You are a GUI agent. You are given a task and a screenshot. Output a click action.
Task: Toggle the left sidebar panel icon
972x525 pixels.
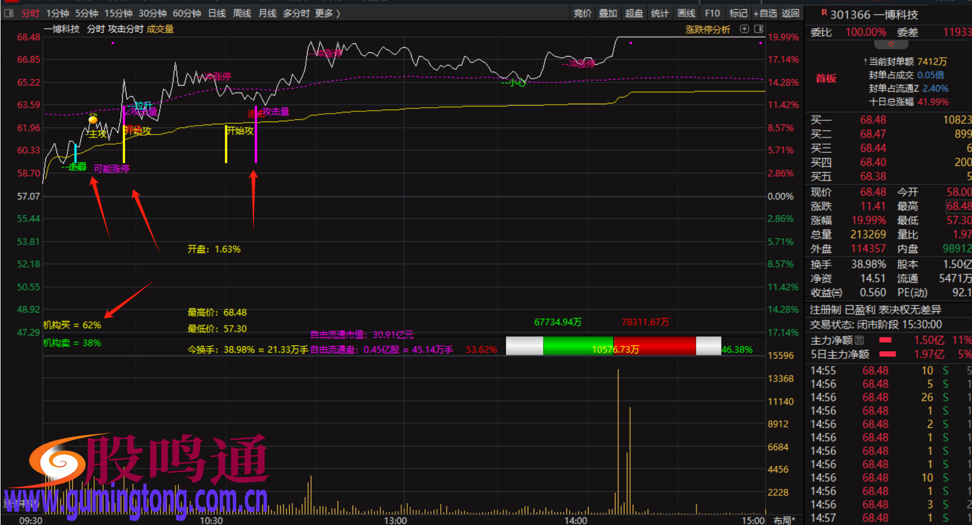[9, 13]
